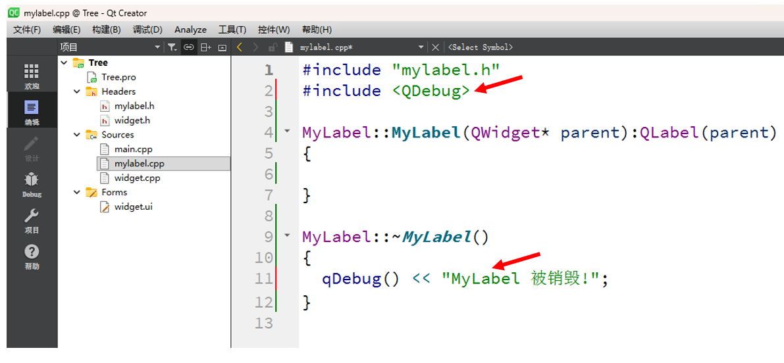Click the widget.ui form file icon

point(105,206)
